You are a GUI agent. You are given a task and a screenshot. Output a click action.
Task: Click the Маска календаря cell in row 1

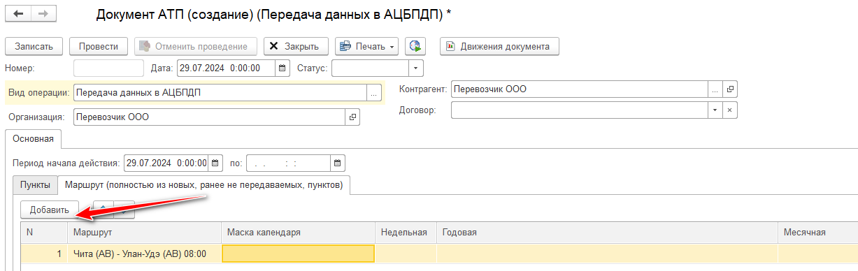coord(299,253)
